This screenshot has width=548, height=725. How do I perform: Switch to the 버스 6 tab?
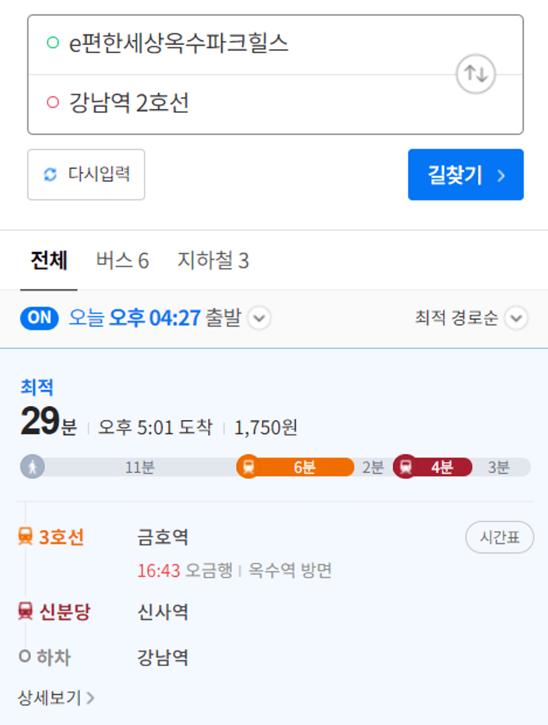[x=123, y=260]
